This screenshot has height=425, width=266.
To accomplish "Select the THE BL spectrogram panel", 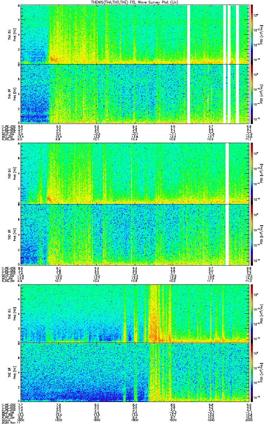I will 134,313.
